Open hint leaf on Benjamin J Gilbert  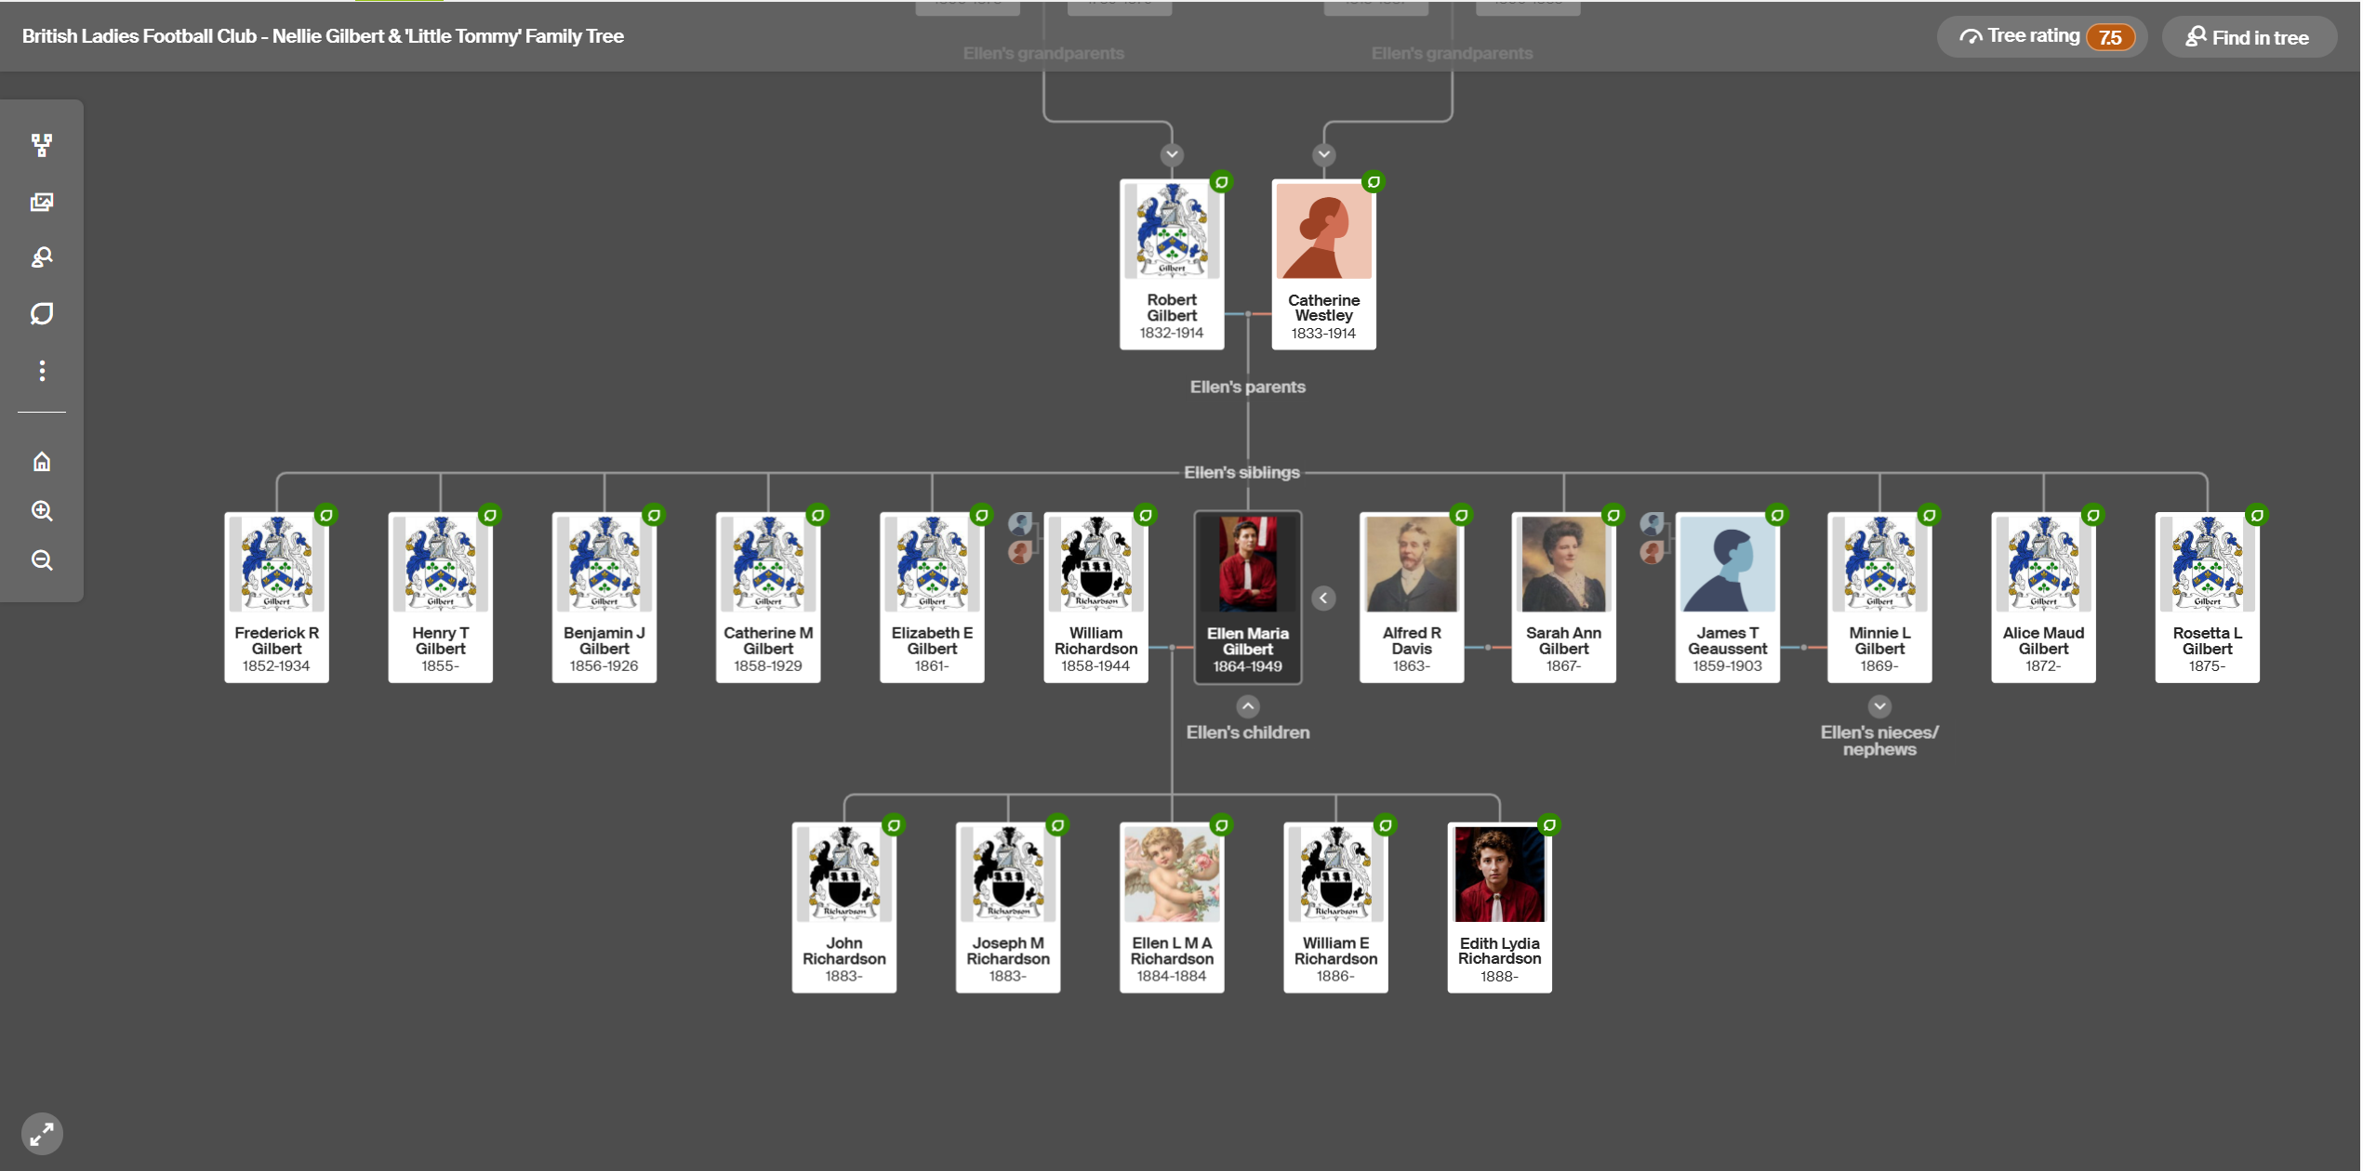[x=654, y=515]
